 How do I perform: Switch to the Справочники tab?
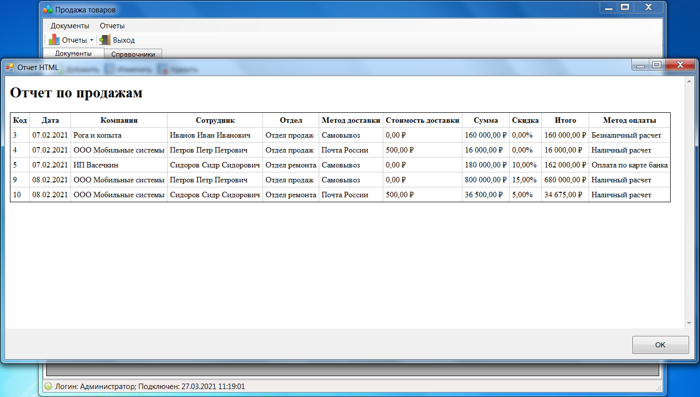click(133, 54)
